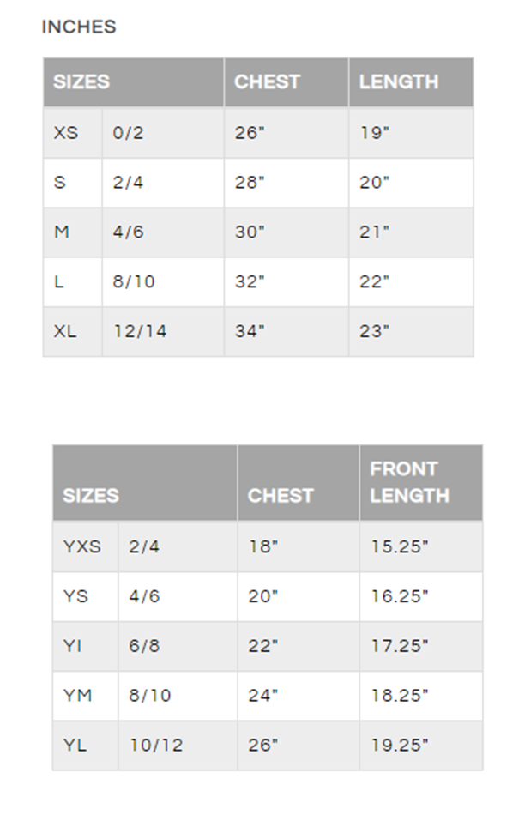Click the CHEST header in the first table
The height and width of the screenshot is (827, 531).
tap(267, 81)
